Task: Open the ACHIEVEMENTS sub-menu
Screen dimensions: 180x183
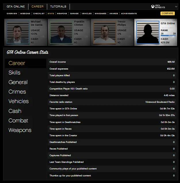Action: click(129, 14)
